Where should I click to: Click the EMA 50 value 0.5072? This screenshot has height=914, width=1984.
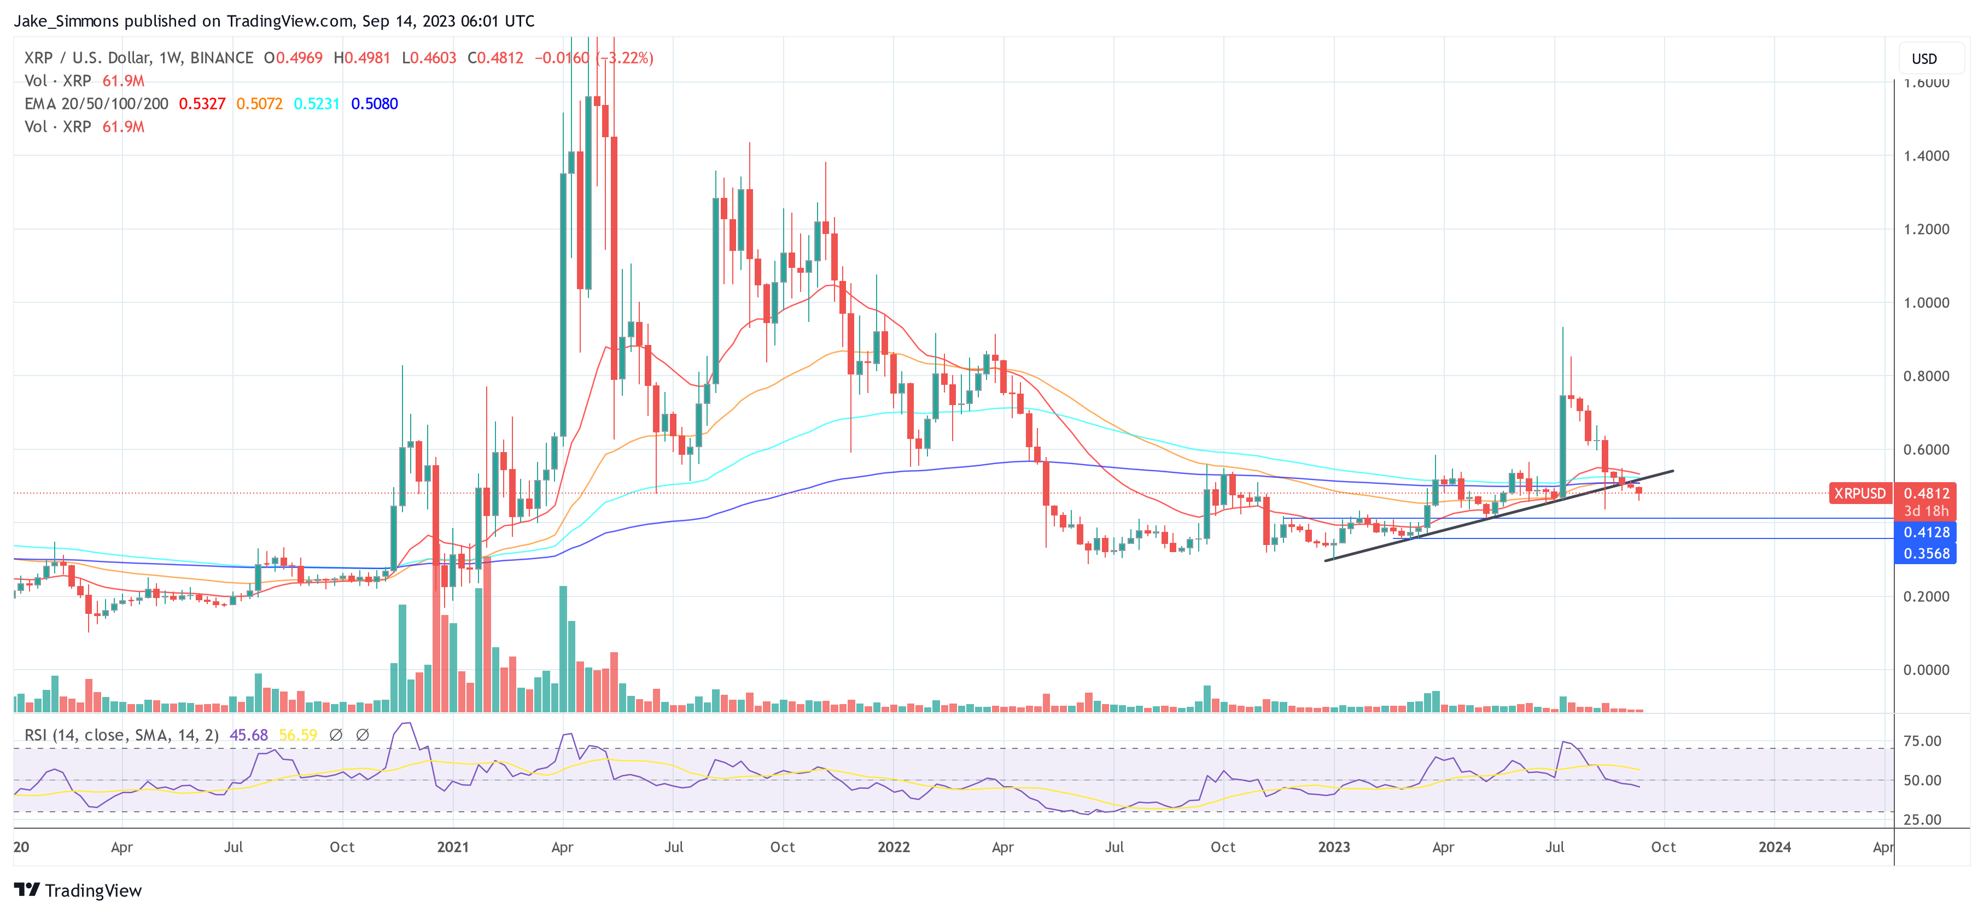pyautogui.click(x=260, y=104)
